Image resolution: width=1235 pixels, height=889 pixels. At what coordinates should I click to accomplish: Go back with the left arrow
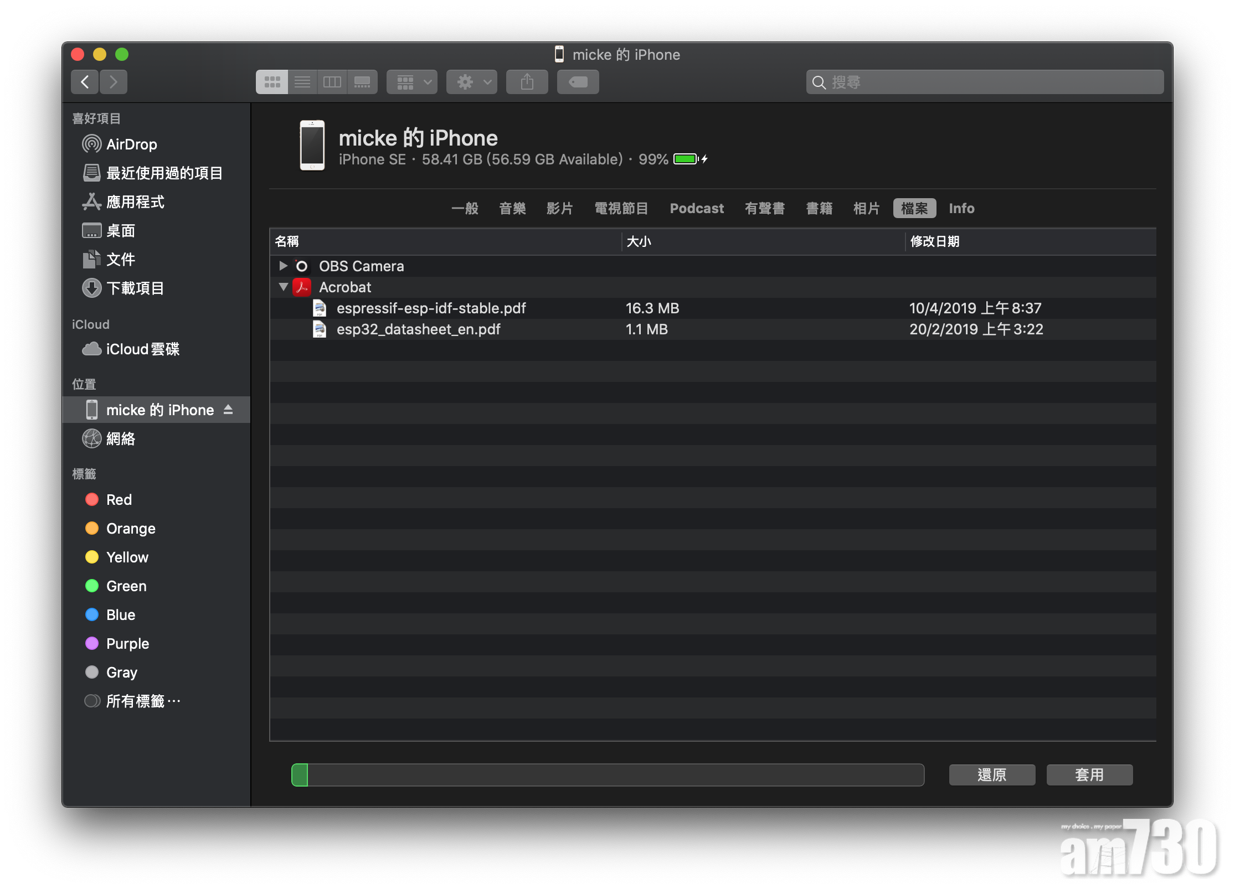(85, 82)
